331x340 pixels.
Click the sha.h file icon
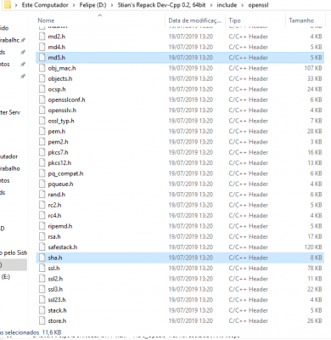coord(42,258)
